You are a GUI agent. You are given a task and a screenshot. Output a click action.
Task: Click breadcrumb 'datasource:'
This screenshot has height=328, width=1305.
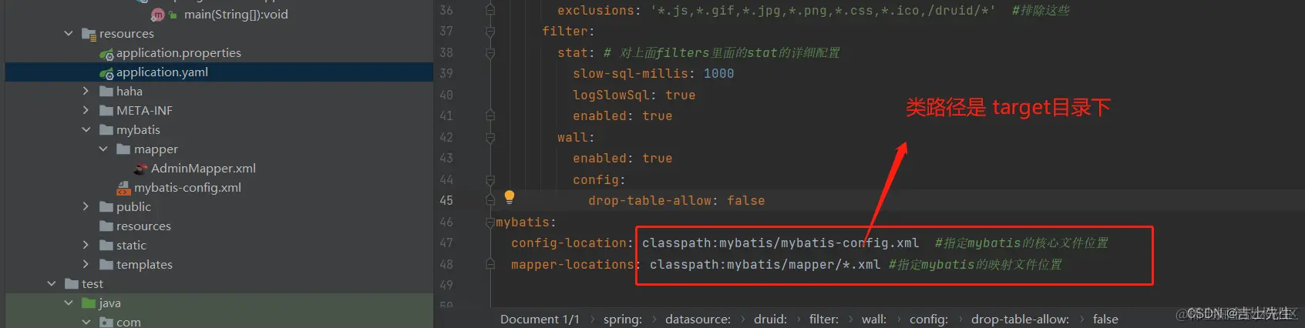(698, 320)
